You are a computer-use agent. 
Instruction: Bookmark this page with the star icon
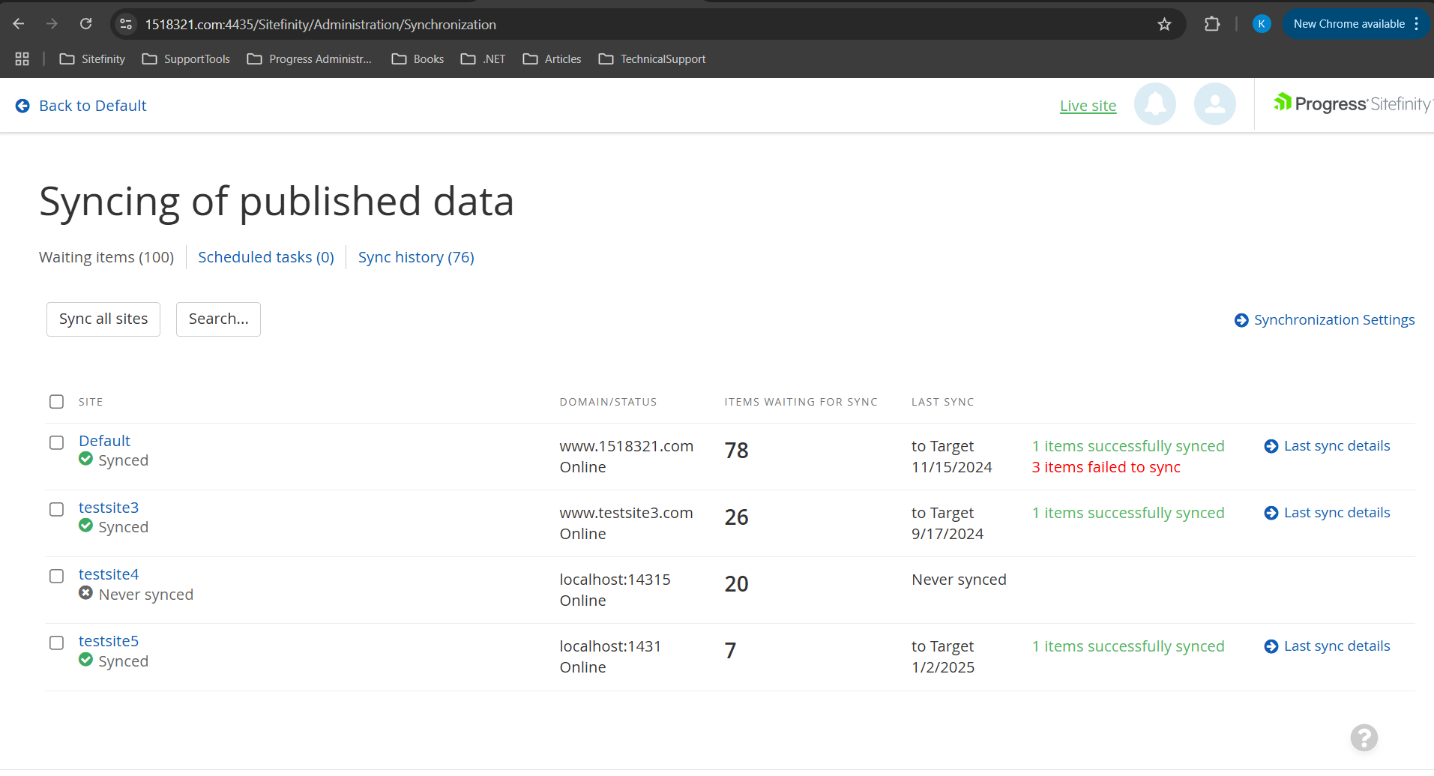coord(1164,24)
